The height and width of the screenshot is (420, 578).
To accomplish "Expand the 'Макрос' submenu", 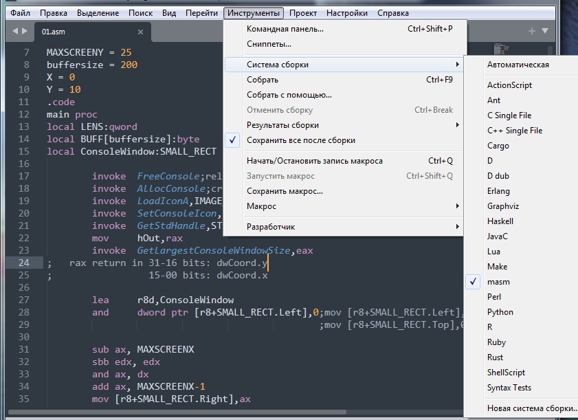I will 261,206.
